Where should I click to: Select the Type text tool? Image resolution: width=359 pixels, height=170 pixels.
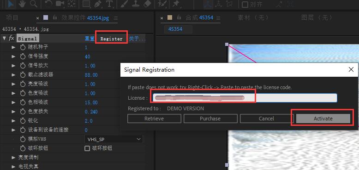(x=109, y=4)
